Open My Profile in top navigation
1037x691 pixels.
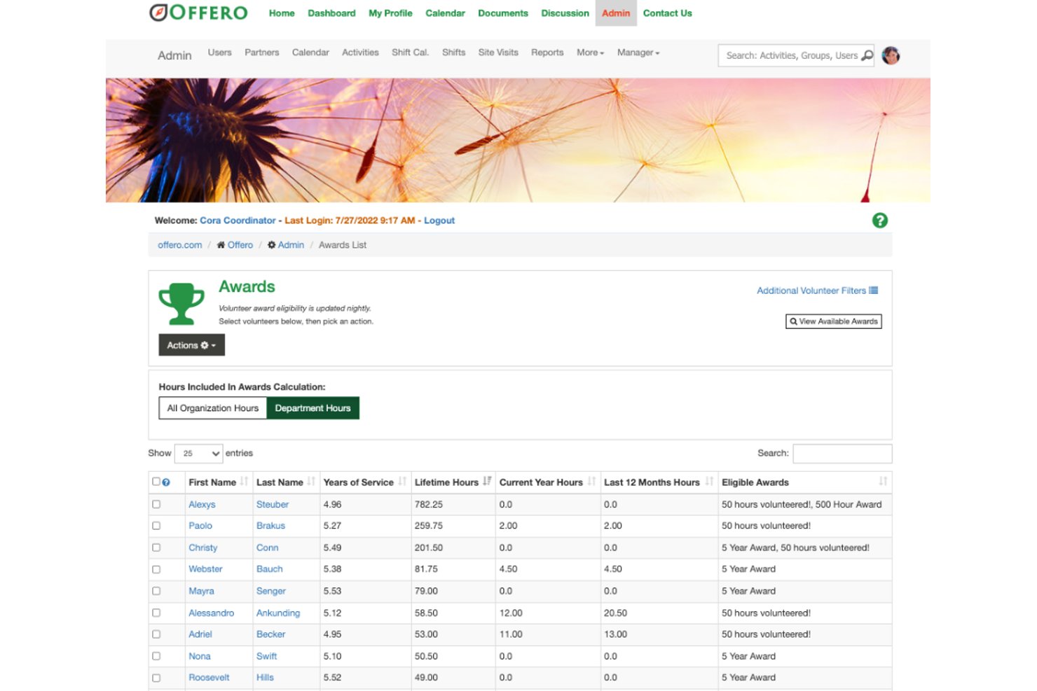pos(390,13)
